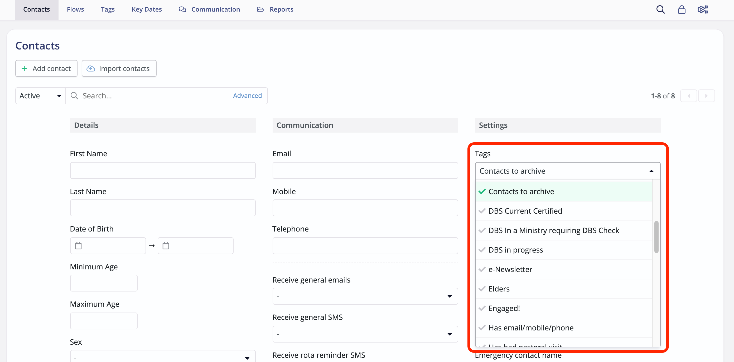Image resolution: width=734 pixels, height=362 pixels.
Task: Click the Add contact button
Action: tap(46, 68)
